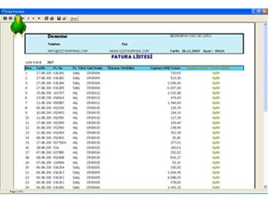Go to the next page arrow
This screenshot has height=201, width=270.
pyautogui.click(x=33, y=18)
